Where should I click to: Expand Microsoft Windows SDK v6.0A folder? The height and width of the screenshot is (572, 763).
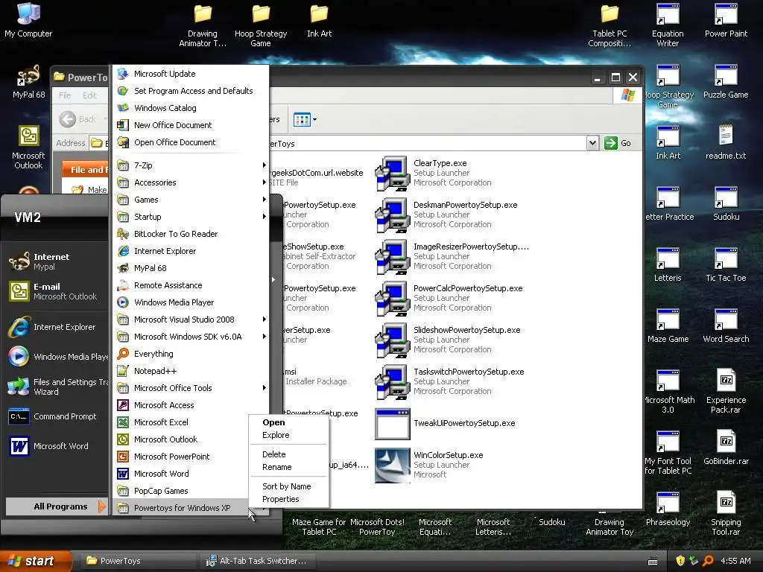pyautogui.click(x=191, y=337)
